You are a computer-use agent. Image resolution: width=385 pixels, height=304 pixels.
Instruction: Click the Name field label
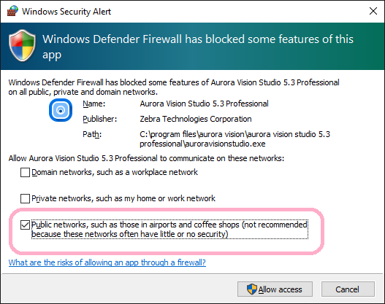click(x=94, y=104)
